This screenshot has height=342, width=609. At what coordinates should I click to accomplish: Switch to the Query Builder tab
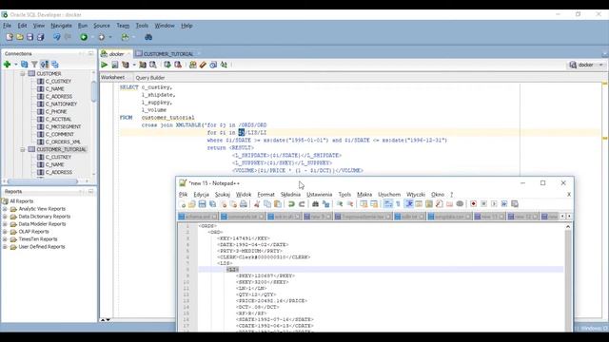[150, 78]
